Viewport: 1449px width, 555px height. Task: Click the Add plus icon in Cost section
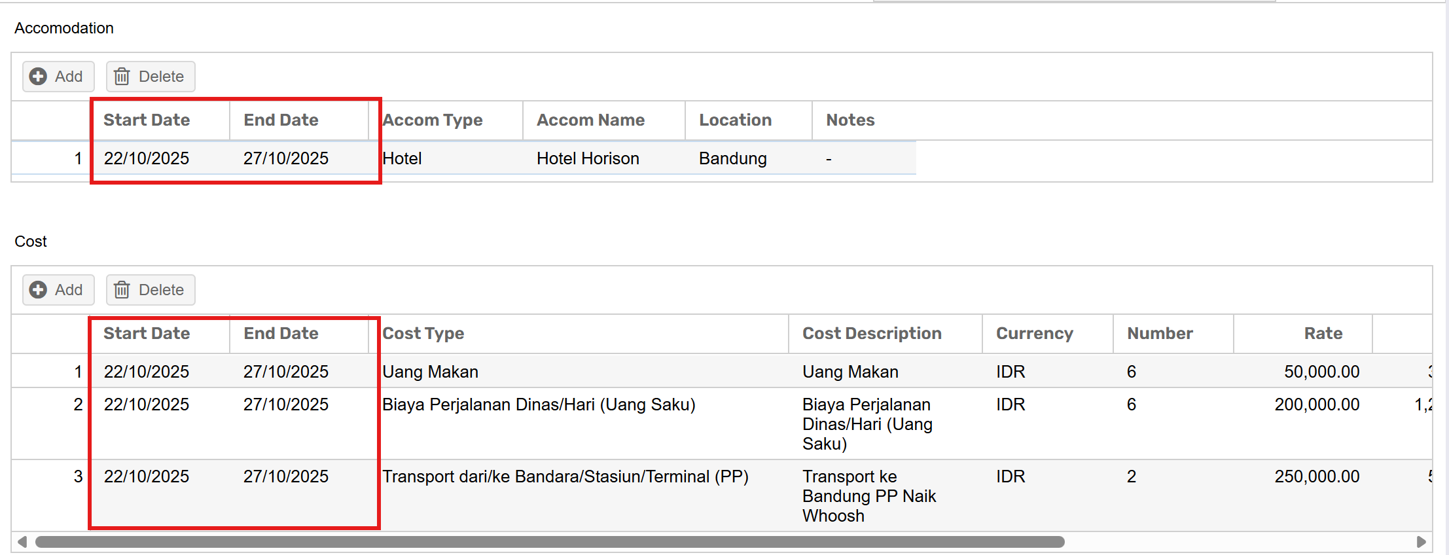(39, 290)
